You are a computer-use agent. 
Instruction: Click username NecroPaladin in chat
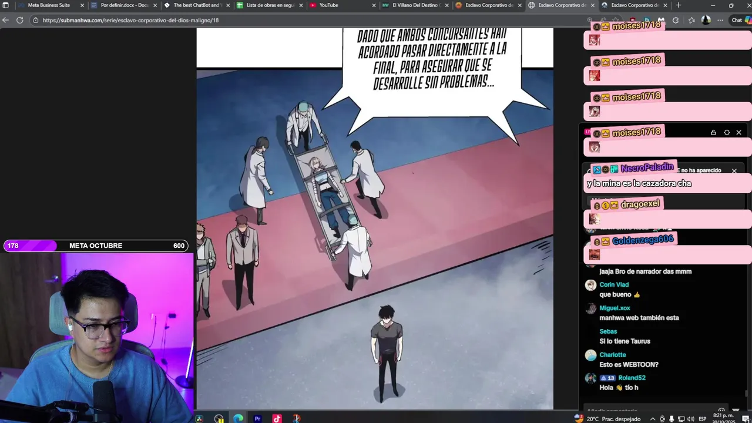pos(647,168)
